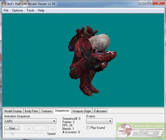Switch to the Fullscreen tab
The height and width of the screenshot is (140, 166).
click(100, 111)
